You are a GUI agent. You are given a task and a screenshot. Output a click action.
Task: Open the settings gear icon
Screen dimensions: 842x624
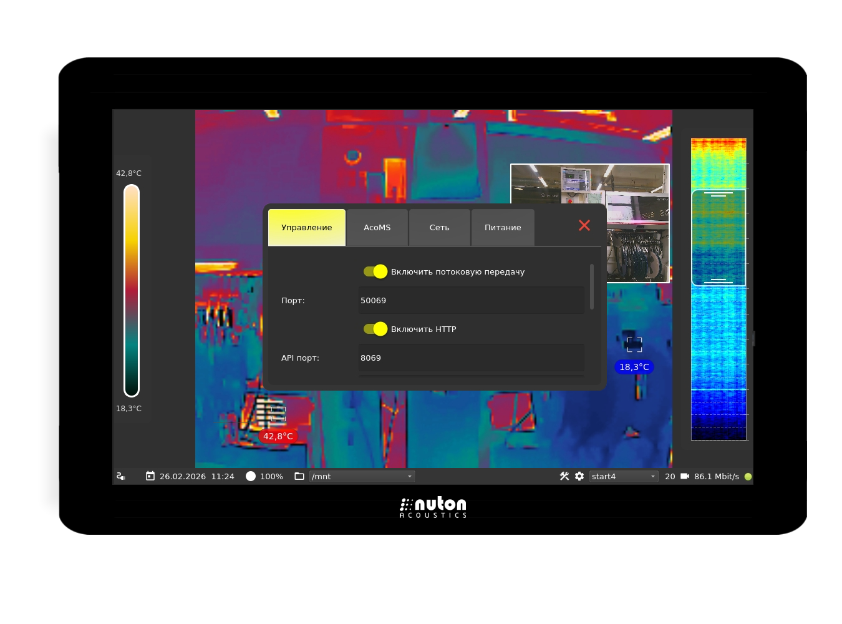pos(579,476)
